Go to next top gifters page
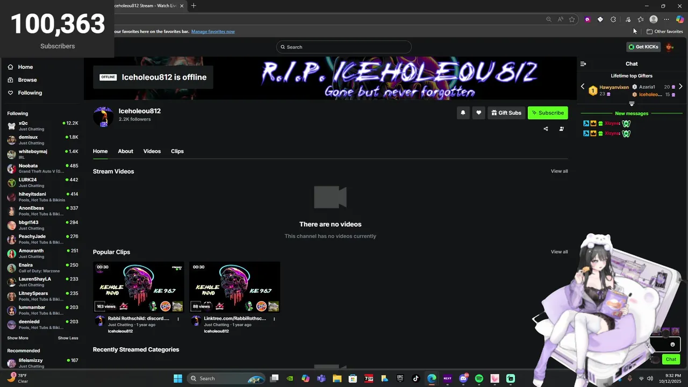688x387 pixels. (680, 87)
